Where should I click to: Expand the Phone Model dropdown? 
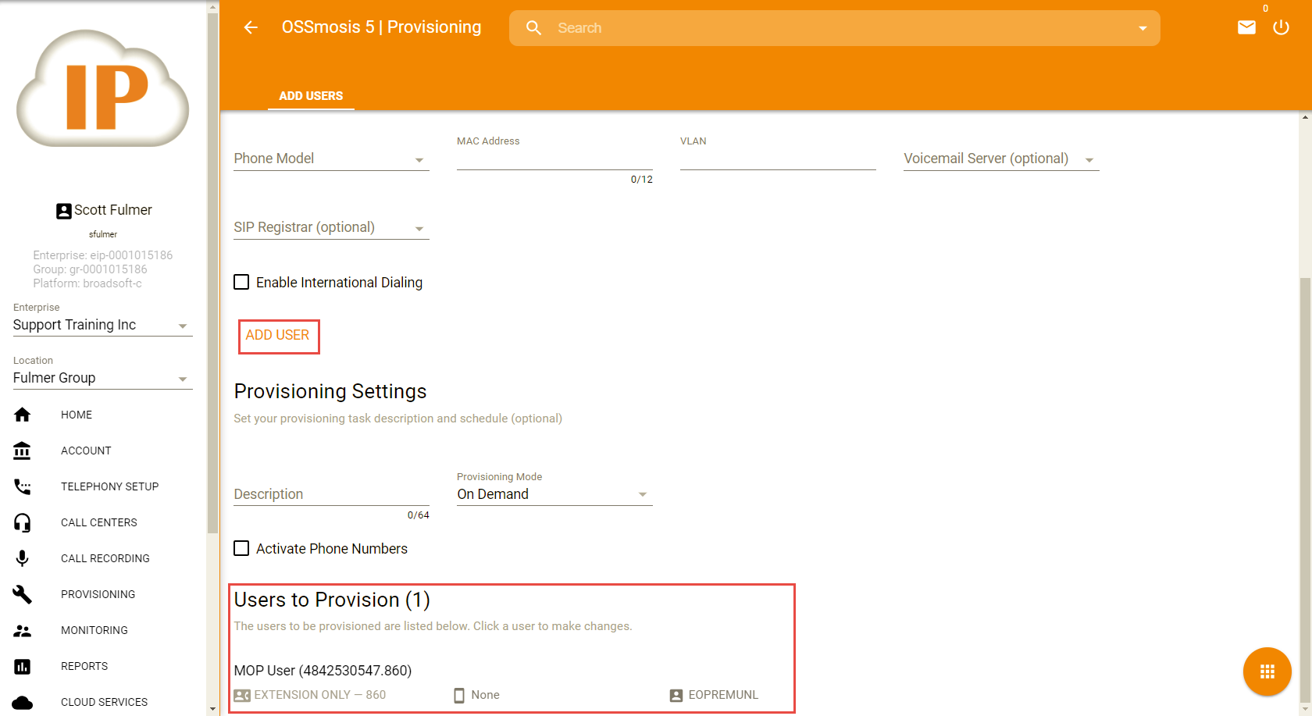pos(331,159)
